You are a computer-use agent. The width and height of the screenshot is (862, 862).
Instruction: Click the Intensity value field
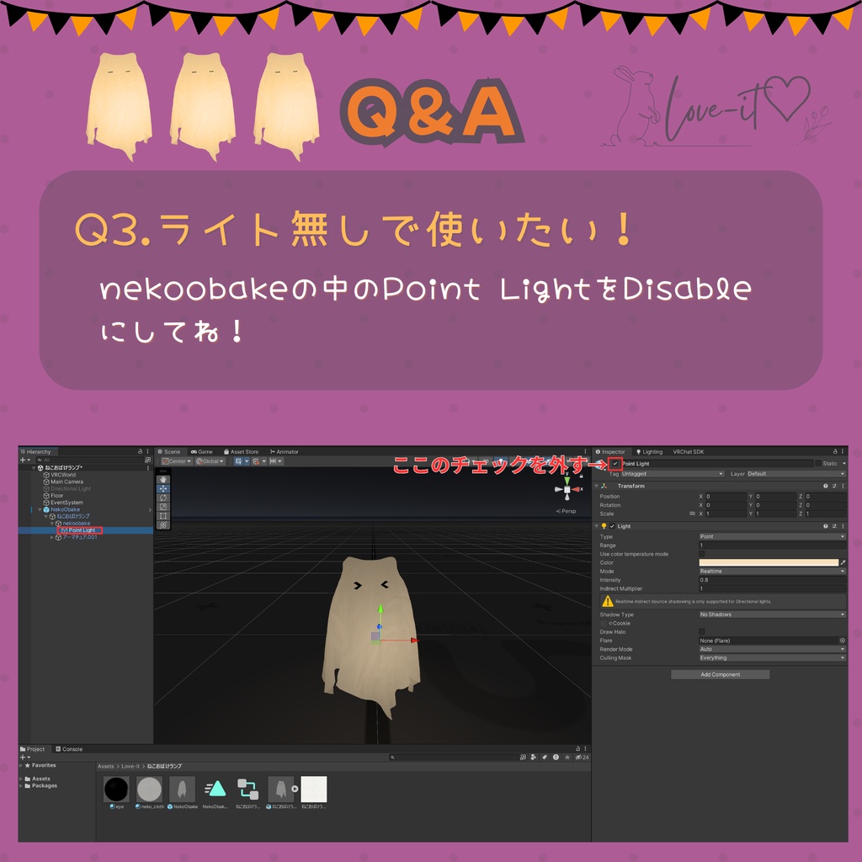772,580
